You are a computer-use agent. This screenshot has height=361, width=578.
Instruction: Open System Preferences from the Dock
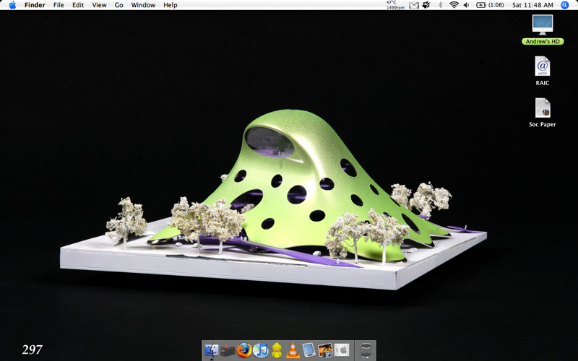point(342,350)
